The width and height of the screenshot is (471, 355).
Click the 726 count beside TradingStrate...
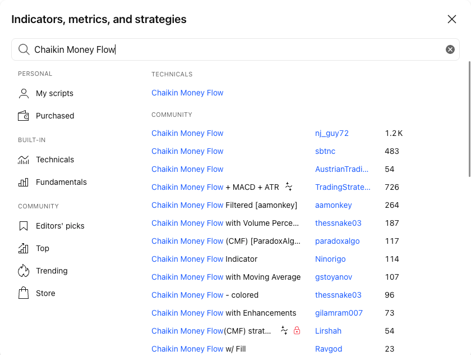tap(392, 187)
